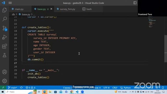Click the 'gender TEXT,' line
The image size is (167, 94).
[42, 49]
